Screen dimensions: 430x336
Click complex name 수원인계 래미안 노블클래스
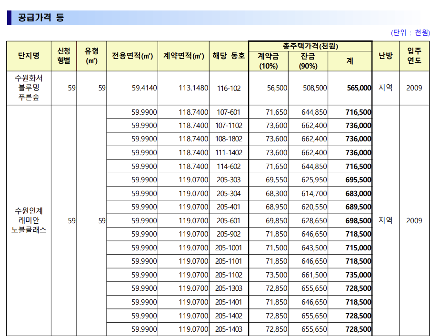(29, 220)
